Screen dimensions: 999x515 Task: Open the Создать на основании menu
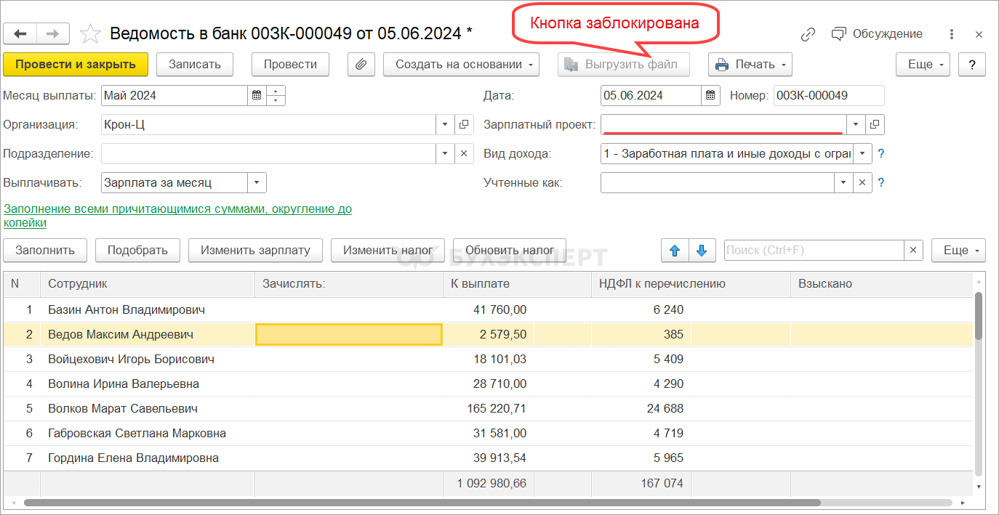click(x=460, y=65)
